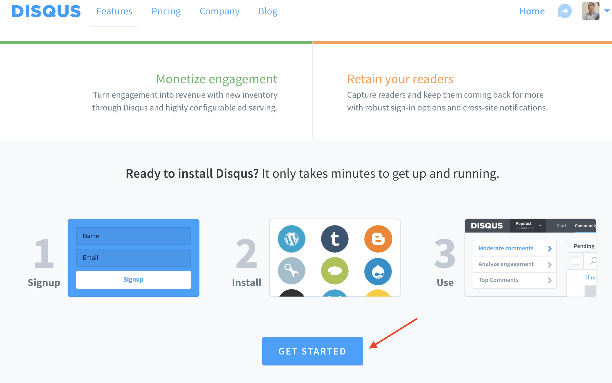Click the Blogger icon in Install step
The image size is (612, 383).
377,238
